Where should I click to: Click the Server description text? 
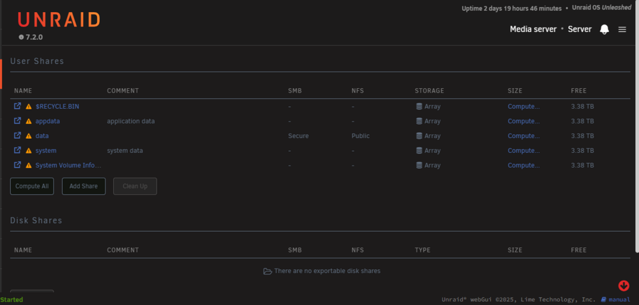(x=580, y=29)
